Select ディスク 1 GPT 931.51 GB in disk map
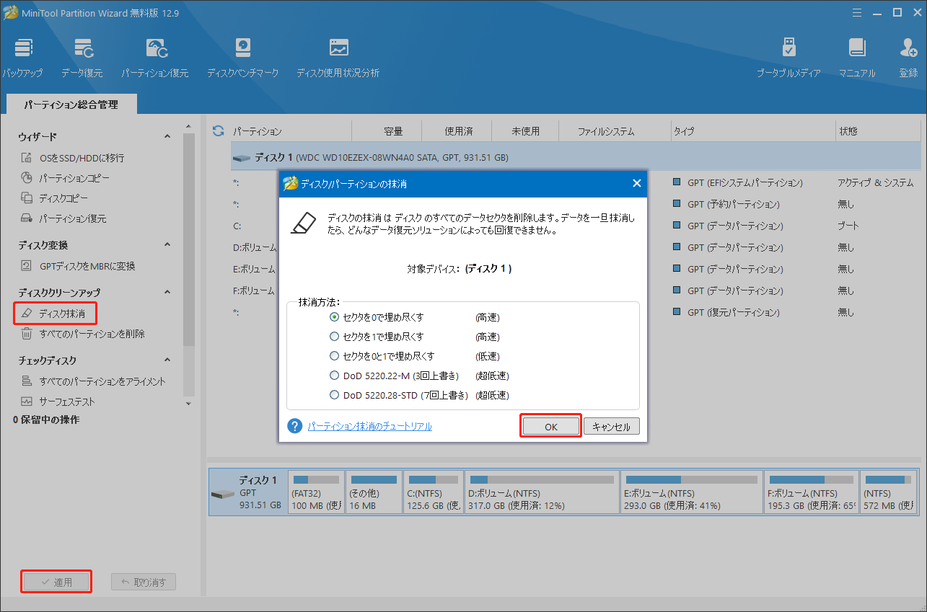The width and height of the screenshot is (927, 612). [247, 492]
